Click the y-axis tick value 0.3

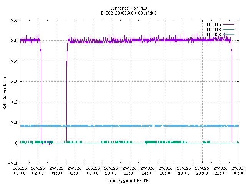[x=14, y=82]
